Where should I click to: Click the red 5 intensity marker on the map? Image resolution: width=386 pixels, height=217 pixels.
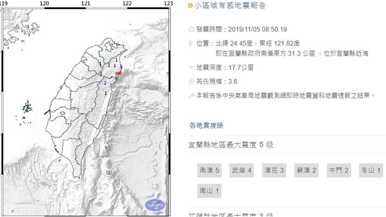pyautogui.click(x=116, y=74)
